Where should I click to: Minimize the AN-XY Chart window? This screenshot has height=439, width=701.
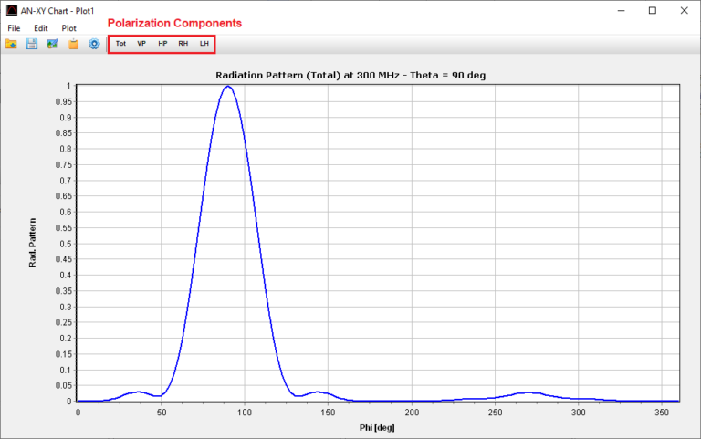620,10
